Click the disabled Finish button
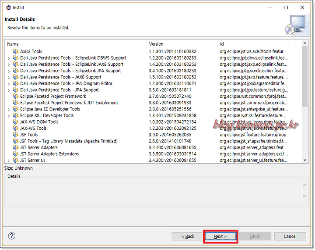Viewport: 315px width, 250px height. (x=255, y=236)
